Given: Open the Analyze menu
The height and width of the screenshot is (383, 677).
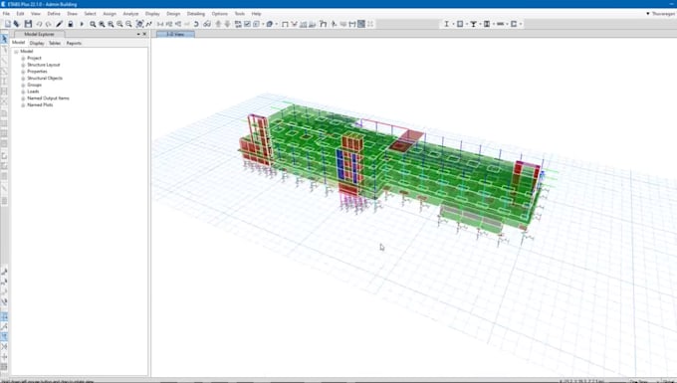Looking at the screenshot, I should pos(130,14).
